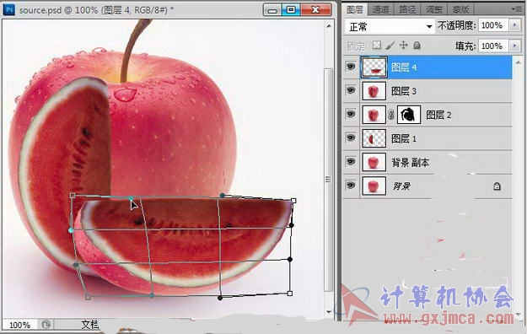527x334 pixels.
Task: Click the link icon on 图层 2
Action: click(x=391, y=115)
